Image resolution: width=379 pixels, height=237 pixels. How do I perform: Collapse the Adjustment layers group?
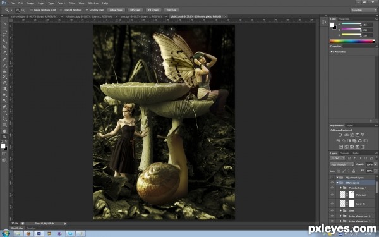point(337,178)
